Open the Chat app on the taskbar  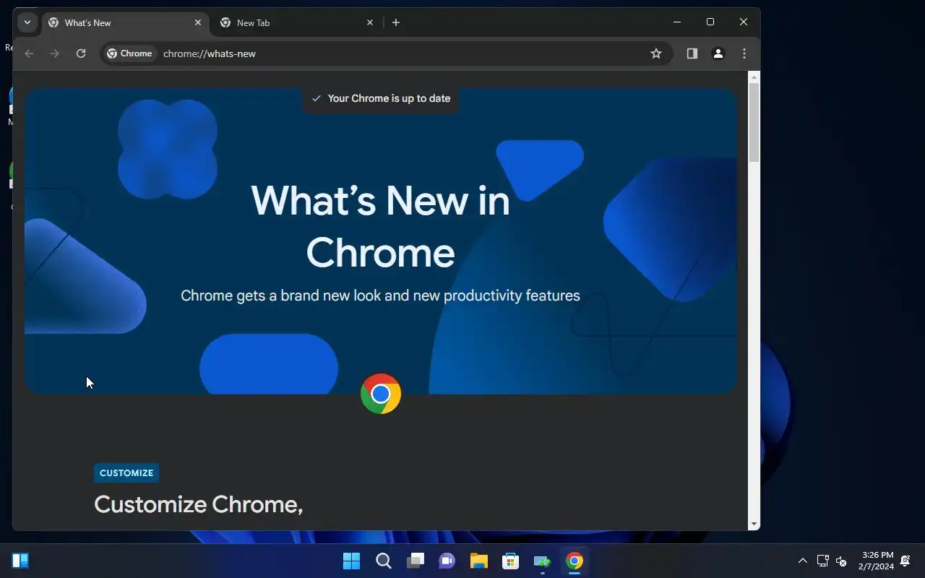(x=447, y=561)
